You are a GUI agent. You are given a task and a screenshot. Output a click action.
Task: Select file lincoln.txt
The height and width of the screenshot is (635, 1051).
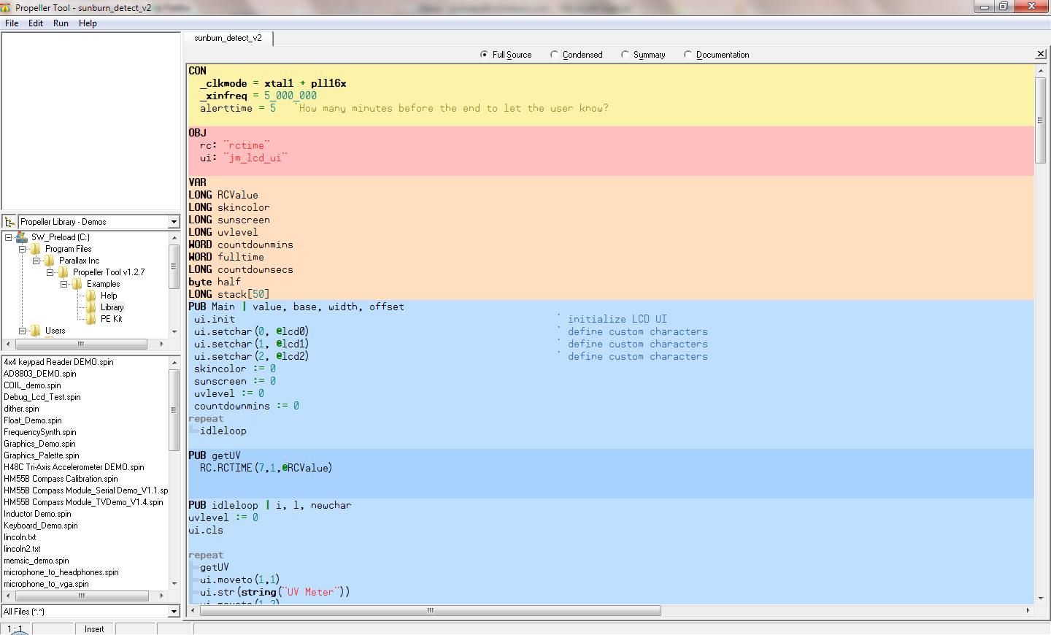[x=20, y=537]
